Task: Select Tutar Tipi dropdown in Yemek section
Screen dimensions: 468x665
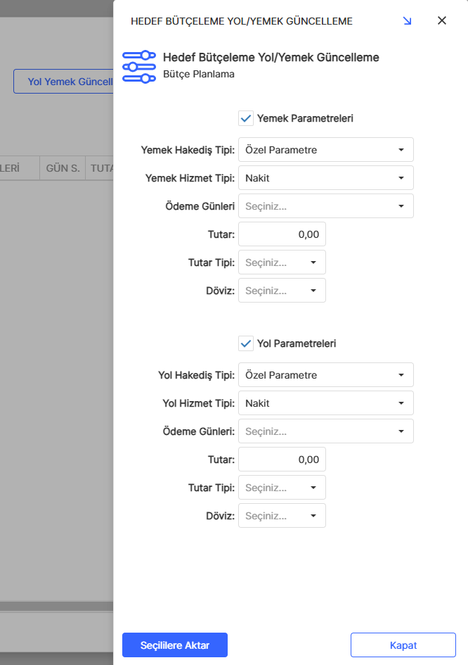Action: pyautogui.click(x=282, y=262)
